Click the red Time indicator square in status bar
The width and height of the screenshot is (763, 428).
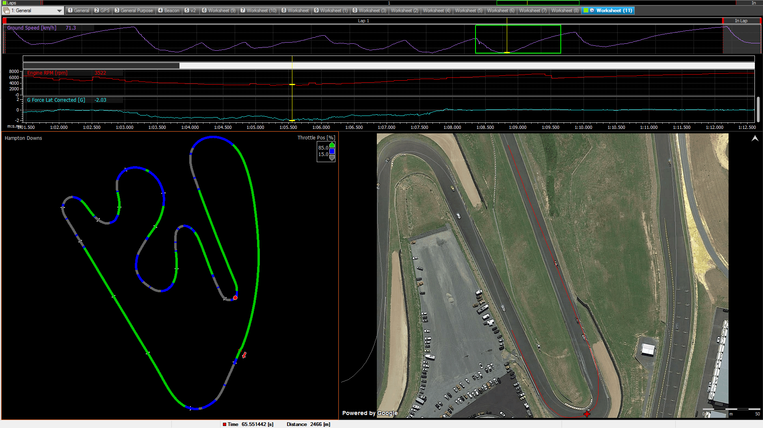click(224, 424)
